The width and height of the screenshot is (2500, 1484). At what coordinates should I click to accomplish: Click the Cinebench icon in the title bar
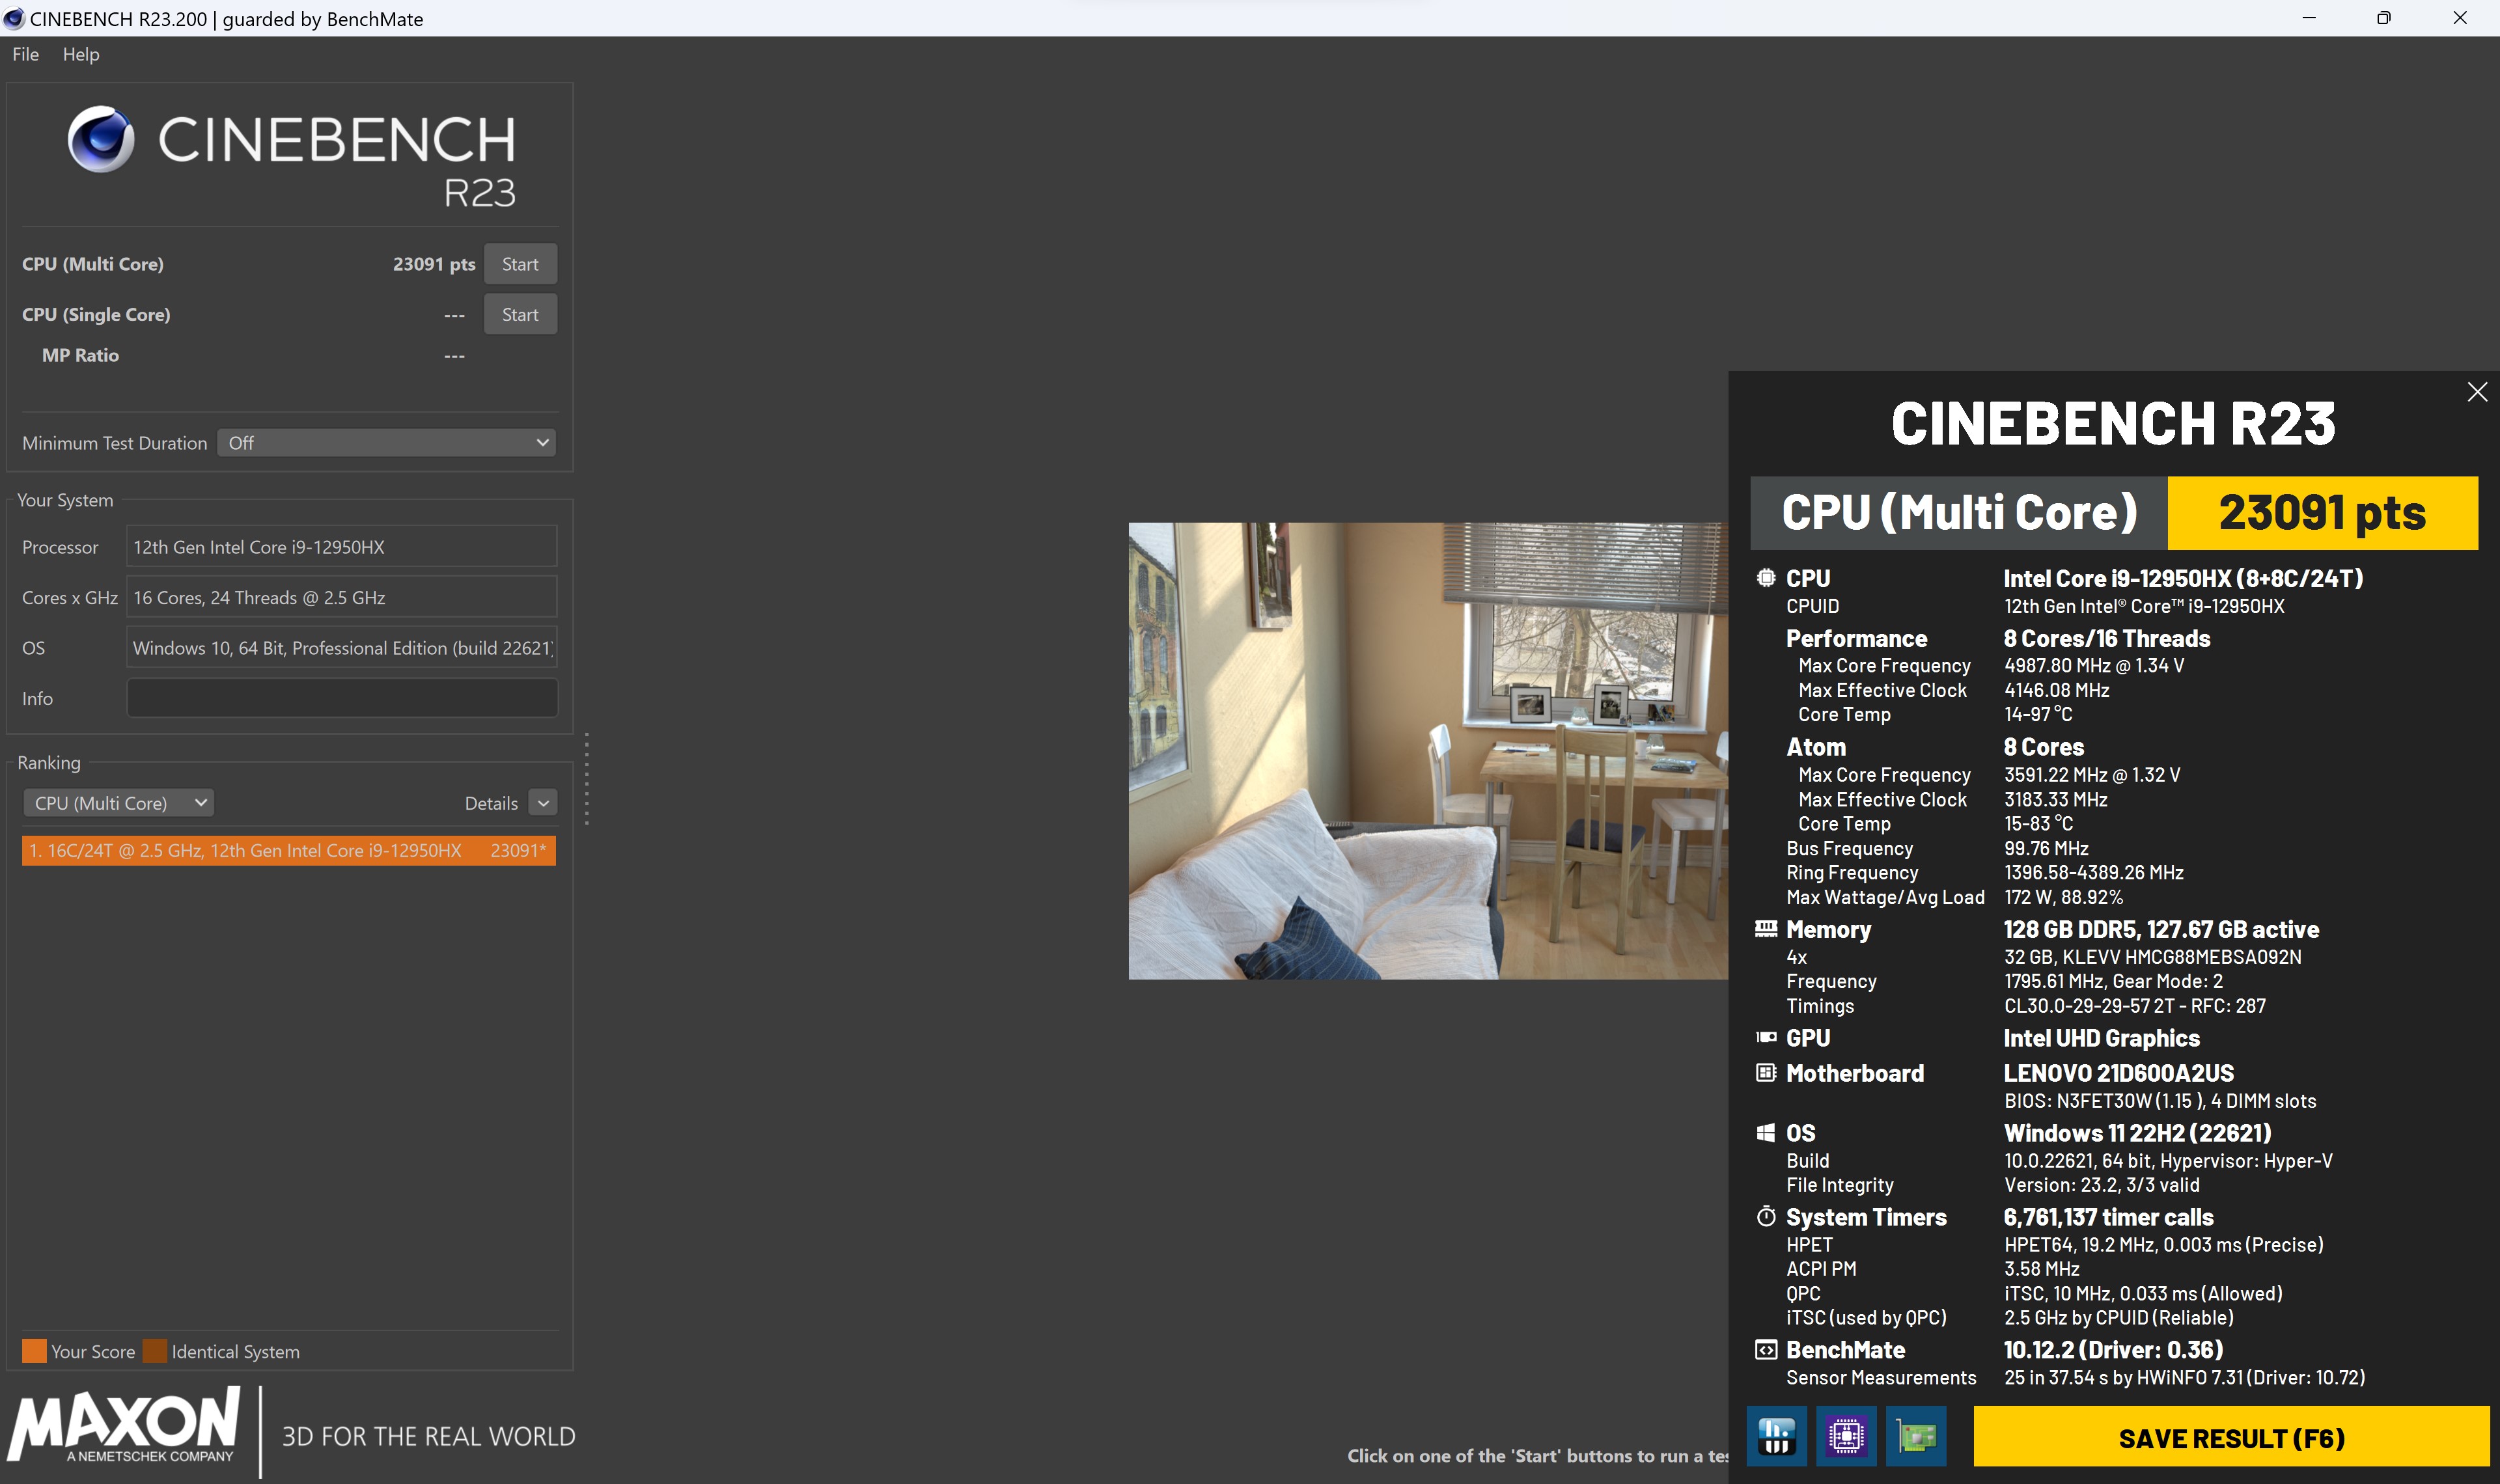[x=13, y=18]
